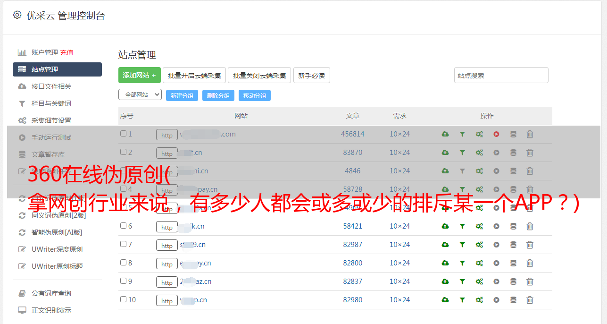Click the trash icon in row 8
607x324 pixels.
[530, 263]
